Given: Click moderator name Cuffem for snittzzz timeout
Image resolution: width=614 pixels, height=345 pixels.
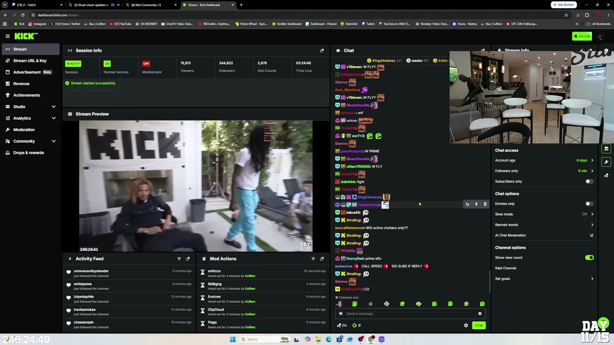Looking at the screenshot, I should 250,276.
